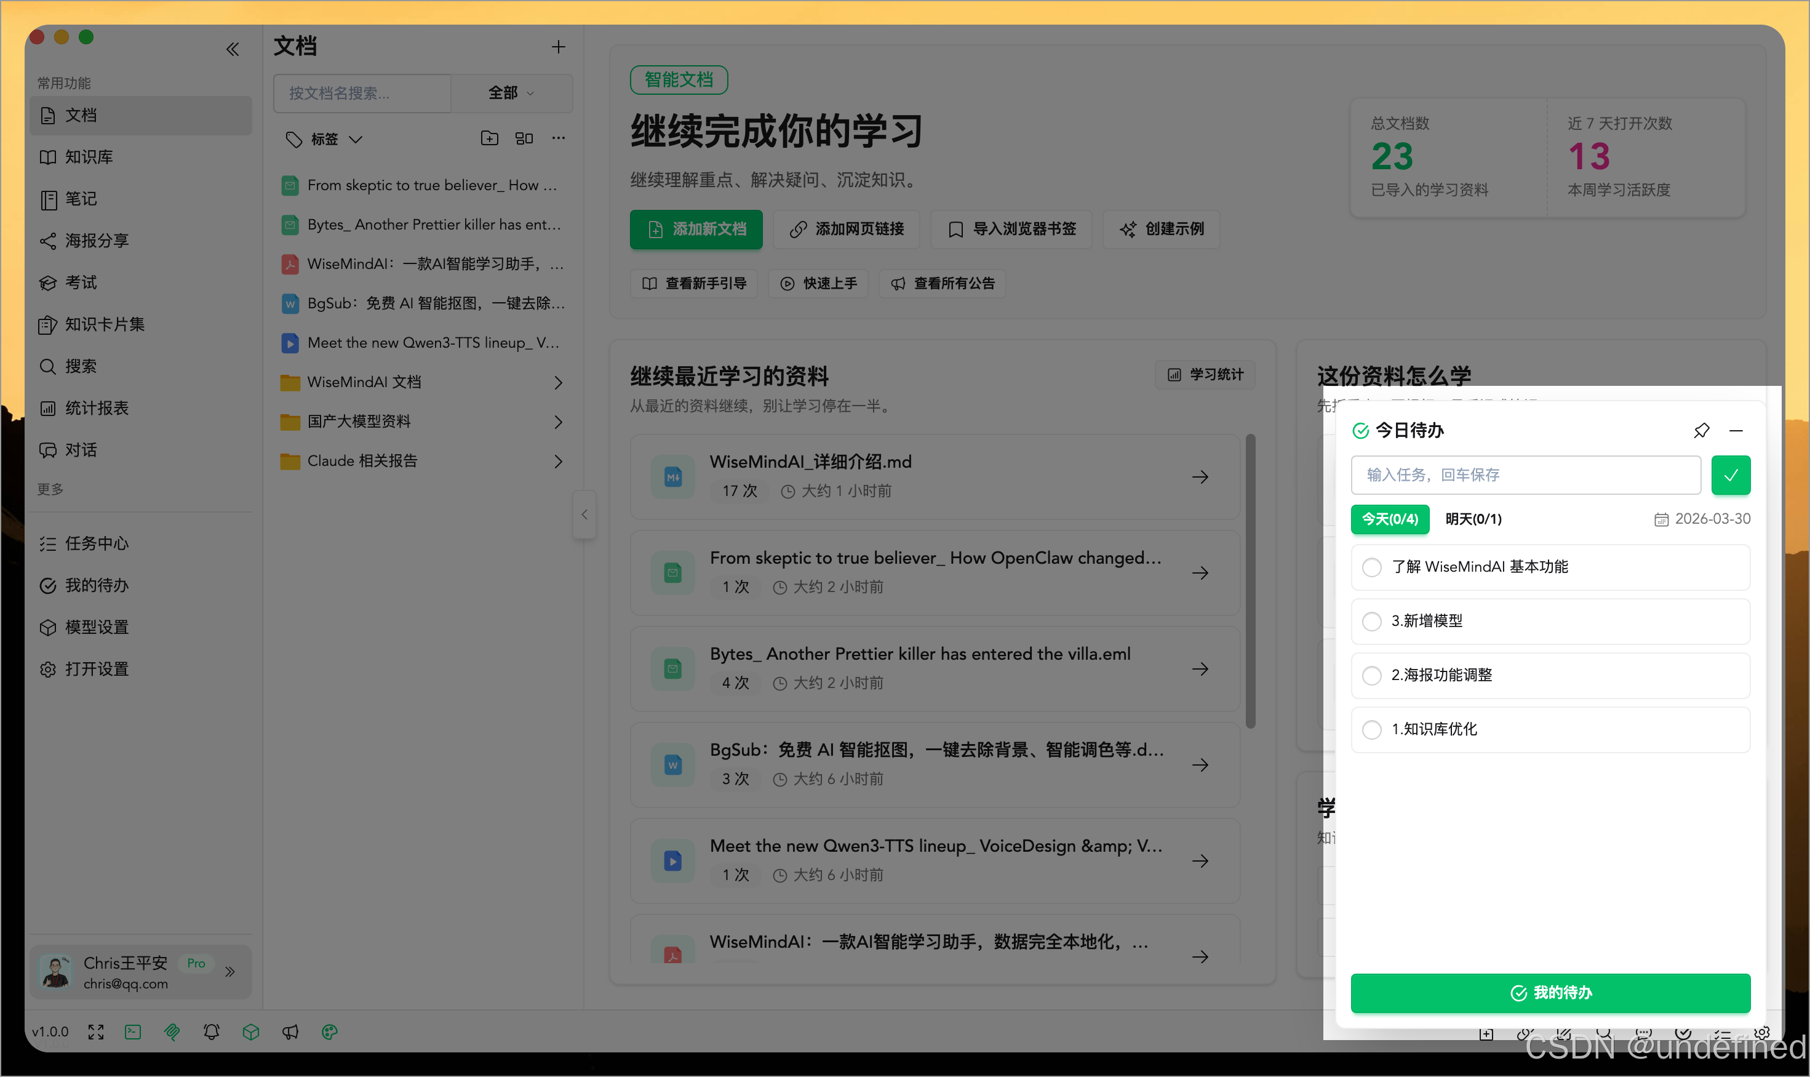Click the palette theme icon in bottom bar
The height and width of the screenshot is (1077, 1810).
(x=329, y=1031)
